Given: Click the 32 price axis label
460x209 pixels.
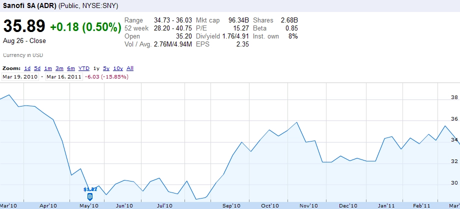Looking at the screenshot, I should coord(454,161).
